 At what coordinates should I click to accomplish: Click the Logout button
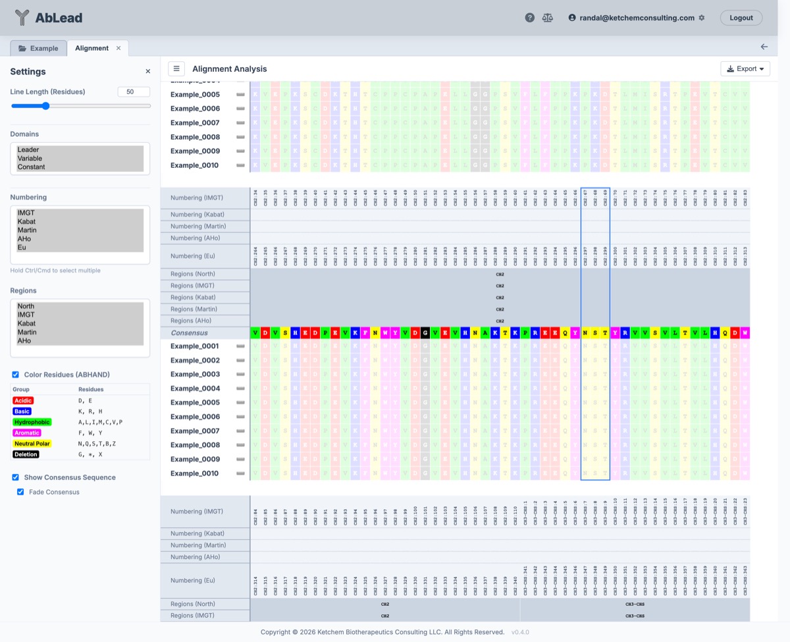[x=741, y=18]
